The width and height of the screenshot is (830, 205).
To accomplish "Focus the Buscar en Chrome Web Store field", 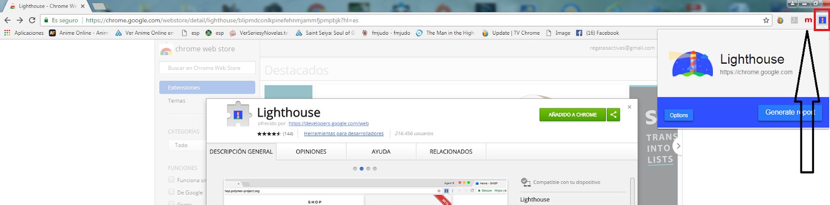I will pyautogui.click(x=207, y=68).
